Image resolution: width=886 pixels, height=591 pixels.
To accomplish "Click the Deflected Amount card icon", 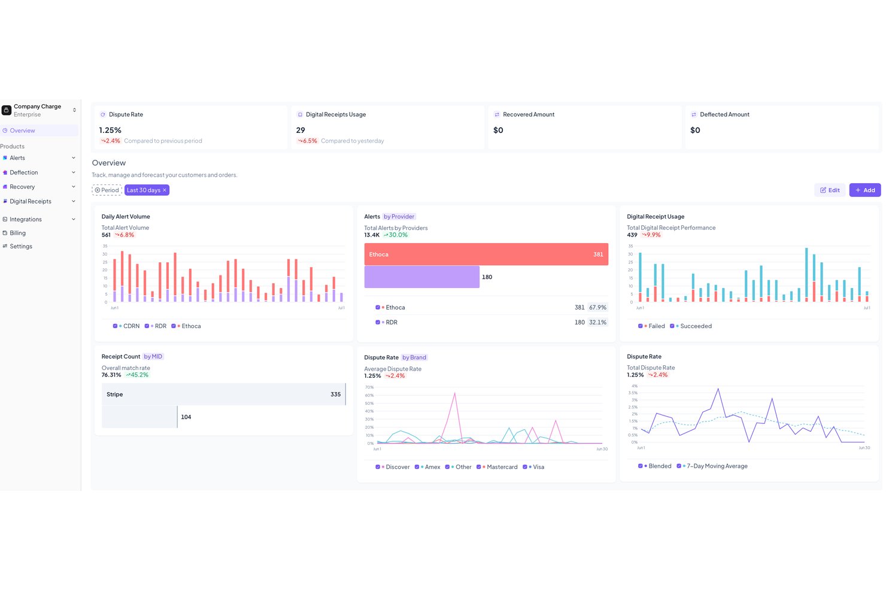I will [x=694, y=114].
